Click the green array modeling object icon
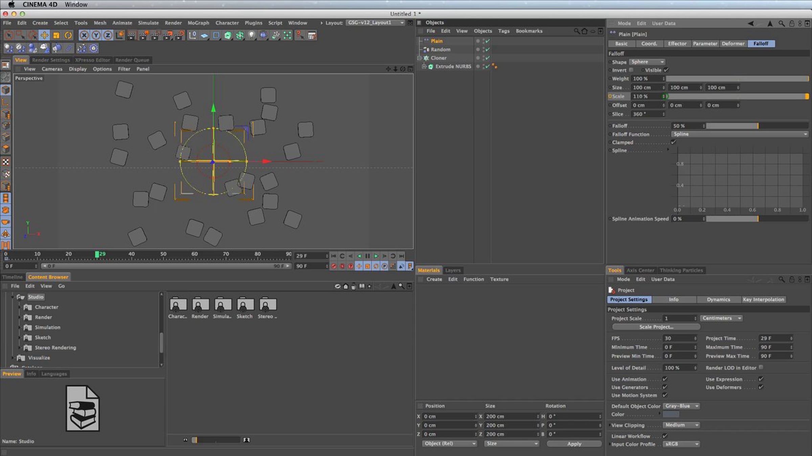 tap(240, 35)
